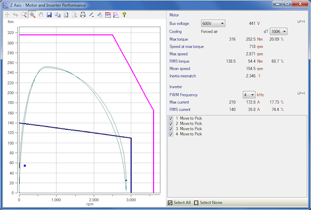Select the pan hand tool

tap(41, 15)
